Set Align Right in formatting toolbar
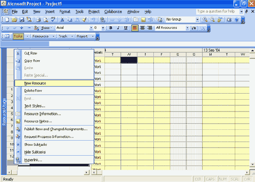The width and height of the screenshot is (255, 182). coord(150,28)
